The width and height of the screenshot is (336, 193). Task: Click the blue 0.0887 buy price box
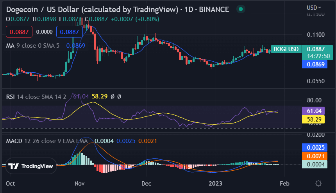[x=70, y=32]
